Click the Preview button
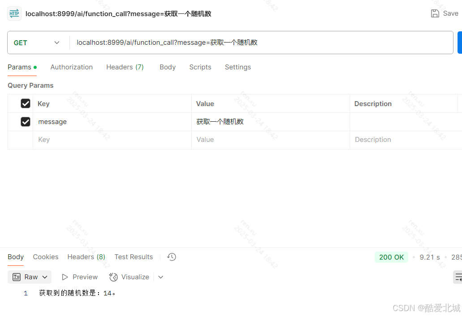This screenshot has height=316, width=462. pyautogui.click(x=80, y=277)
